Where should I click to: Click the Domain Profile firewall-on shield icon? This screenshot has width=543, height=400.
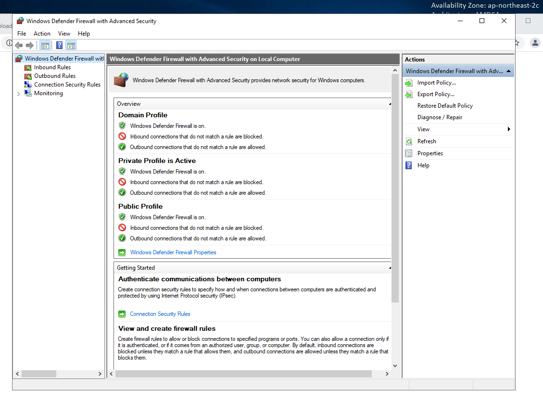122,125
